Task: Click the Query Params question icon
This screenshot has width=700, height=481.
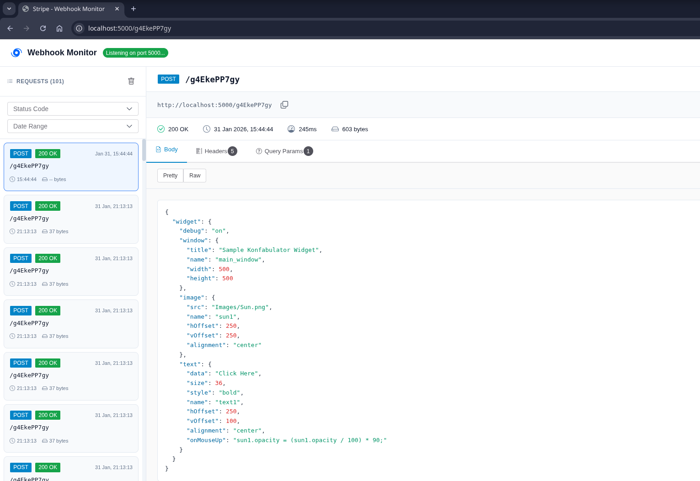Action: coord(259,151)
